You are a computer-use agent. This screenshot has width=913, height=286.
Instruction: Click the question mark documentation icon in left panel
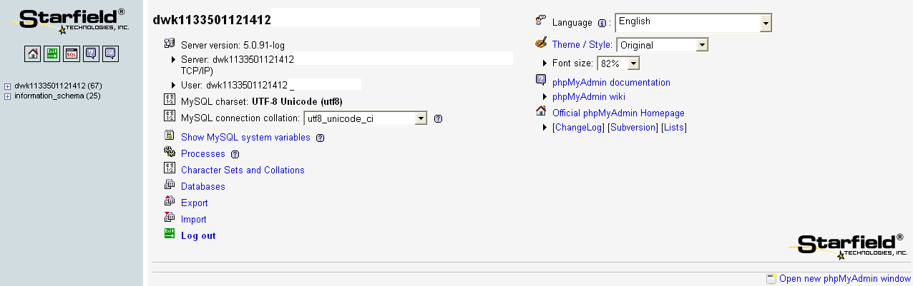(x=90, y=53)
